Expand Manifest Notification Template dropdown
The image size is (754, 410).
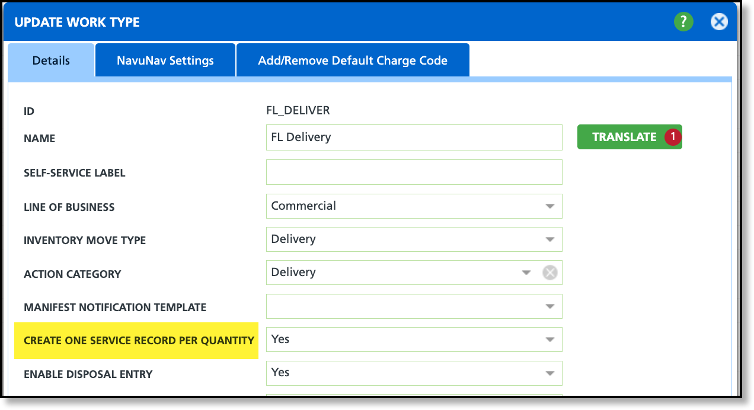(x=549, y=306)
